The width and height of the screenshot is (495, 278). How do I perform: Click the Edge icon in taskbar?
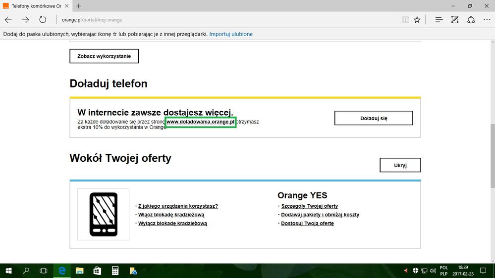62,271
